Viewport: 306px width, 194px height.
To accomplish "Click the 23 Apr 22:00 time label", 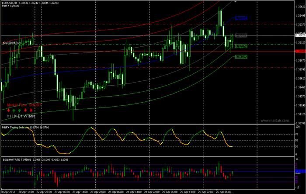I will [x=98, y=192].
